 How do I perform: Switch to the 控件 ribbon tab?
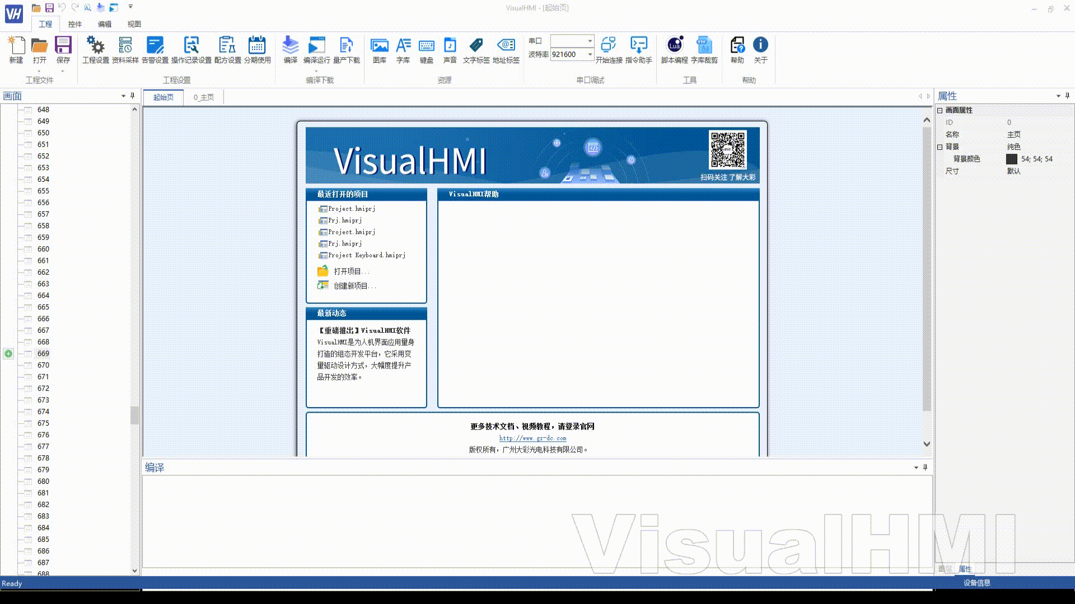(x=75, y=24)
